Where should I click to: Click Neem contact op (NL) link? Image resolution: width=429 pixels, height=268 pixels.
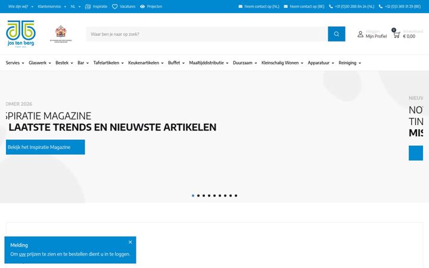coord(262,7)
